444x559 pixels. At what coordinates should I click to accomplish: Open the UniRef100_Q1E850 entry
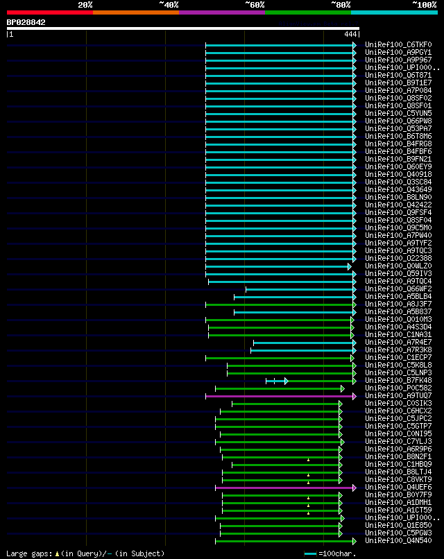click(398, 526)
